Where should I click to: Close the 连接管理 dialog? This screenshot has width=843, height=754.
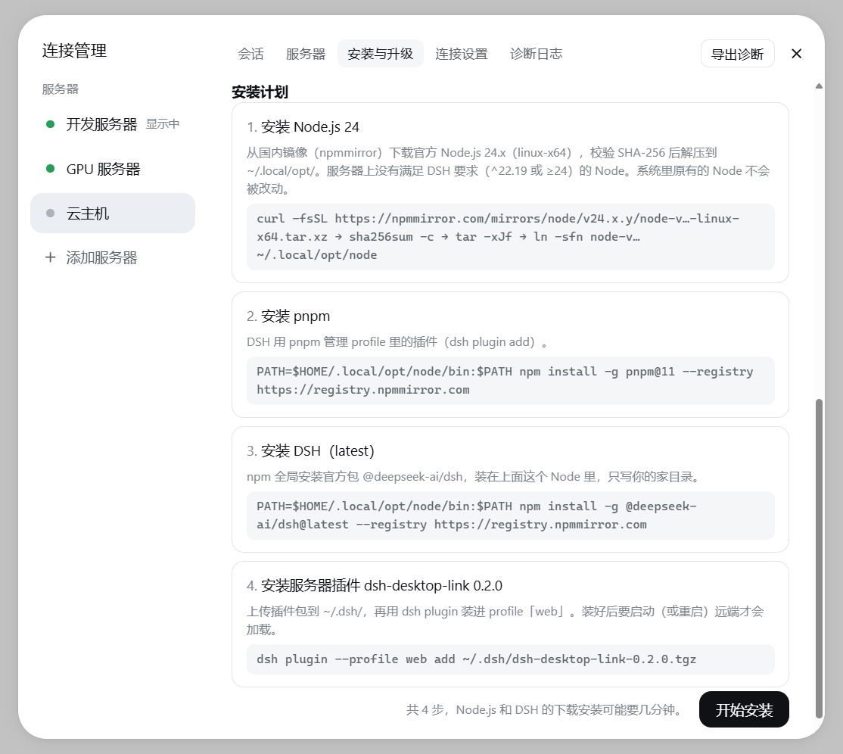click(796, 54)
